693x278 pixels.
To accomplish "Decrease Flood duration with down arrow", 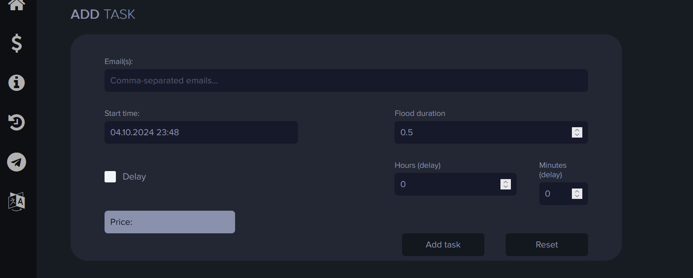I will point(577,135).
